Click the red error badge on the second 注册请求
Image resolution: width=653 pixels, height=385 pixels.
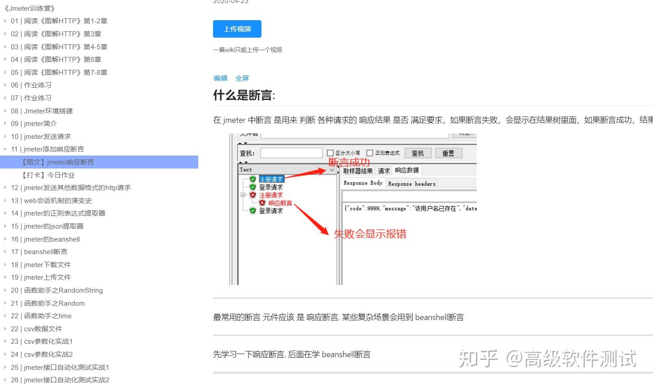[253, 195]
